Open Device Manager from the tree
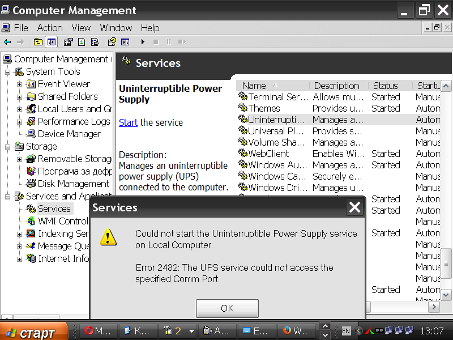This screenshot has height=340, width=453. 69,134
